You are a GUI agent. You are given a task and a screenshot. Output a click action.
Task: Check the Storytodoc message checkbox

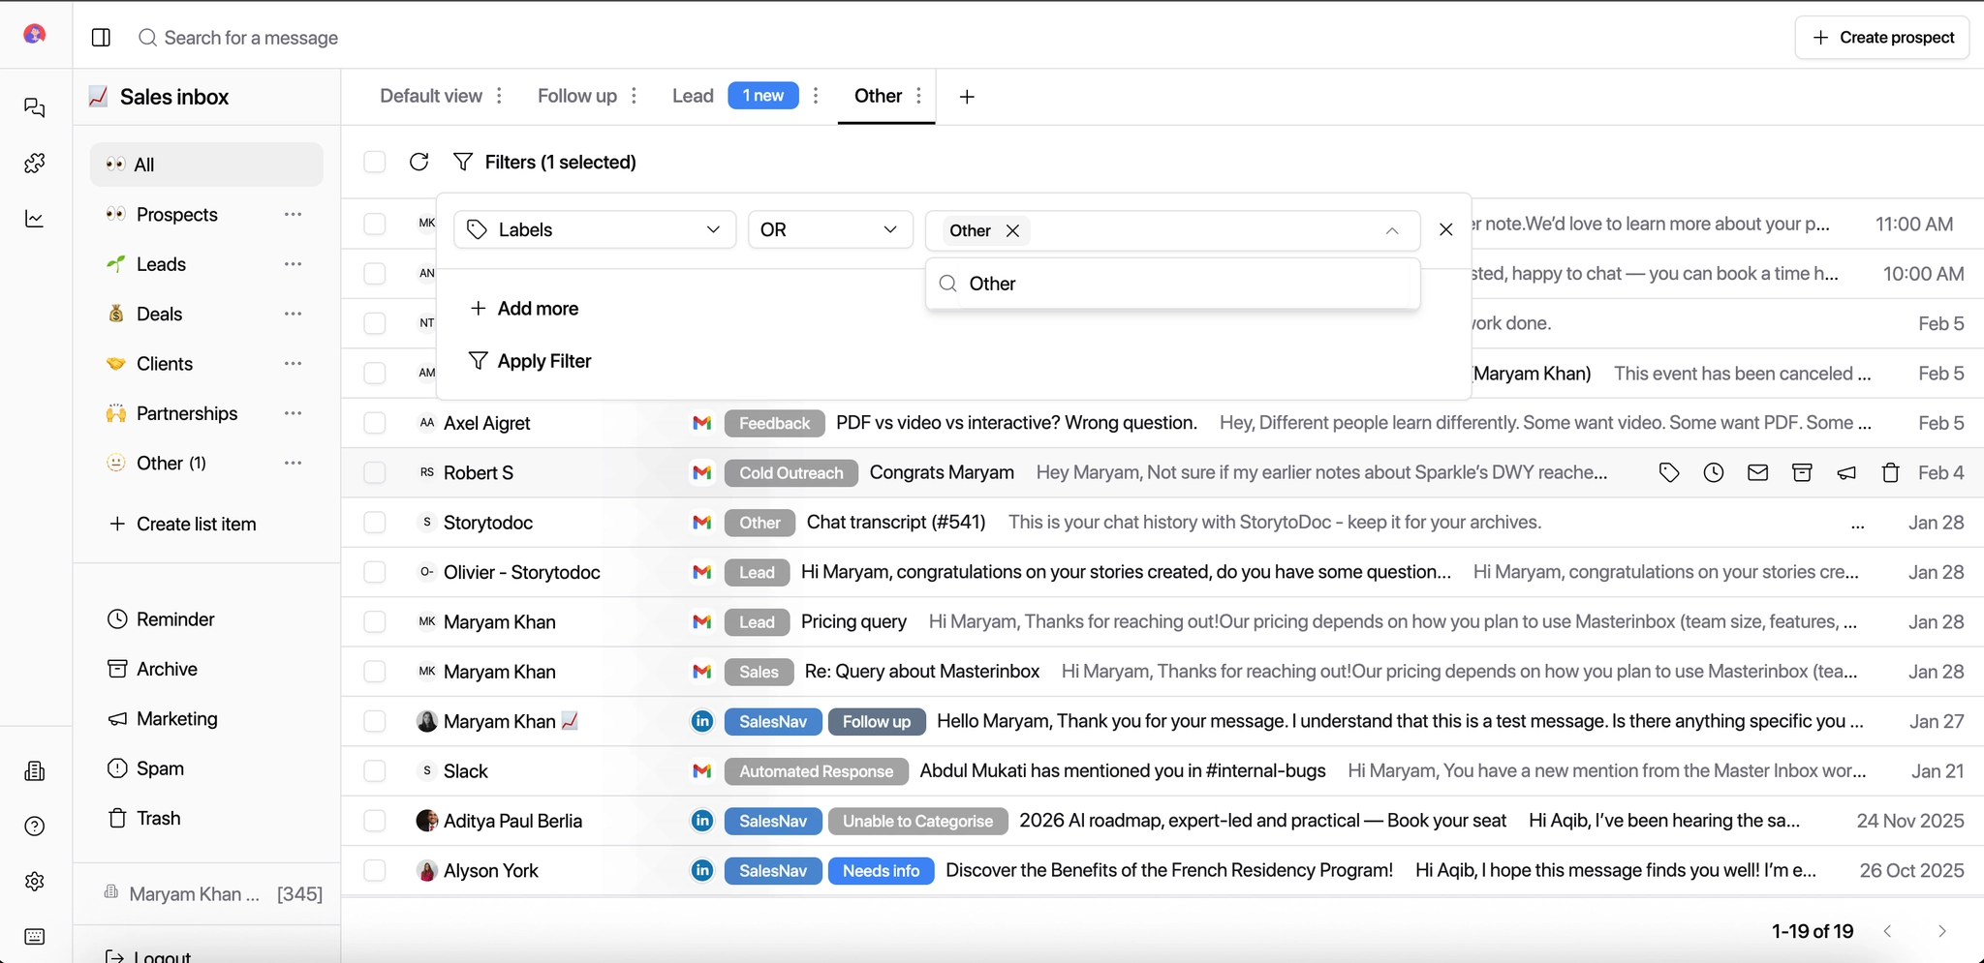375,523
